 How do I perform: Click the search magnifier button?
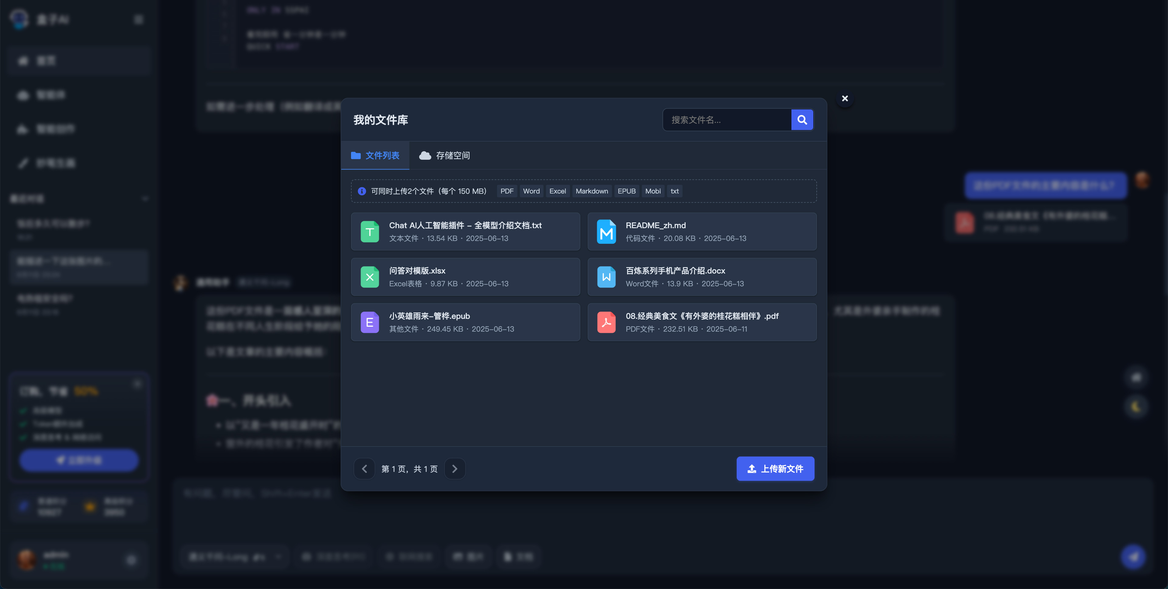(x=802, y=120)
